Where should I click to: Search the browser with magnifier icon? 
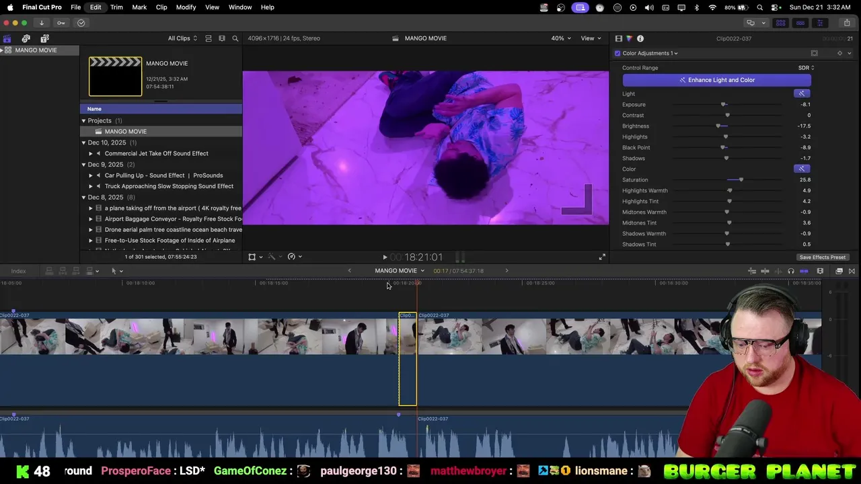tap(235, 38)
